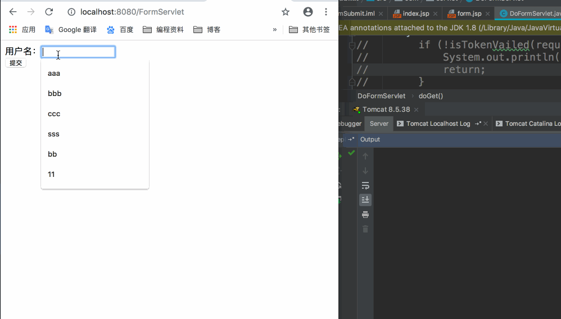
Task: Toggle scroll to end of console
Action: coord(365,200)
